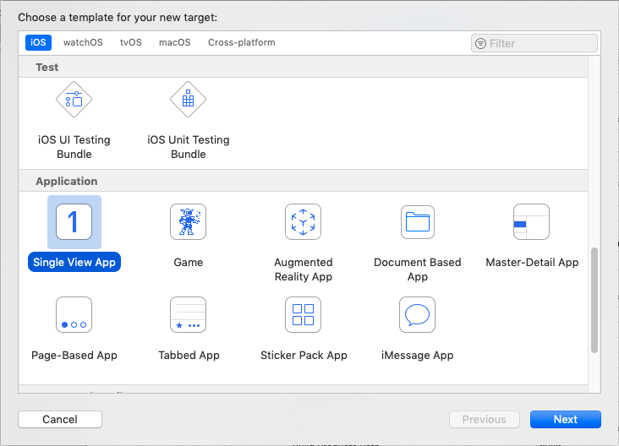
Task: Switch to the macOS tab
Action: click(x=174, y=43)
